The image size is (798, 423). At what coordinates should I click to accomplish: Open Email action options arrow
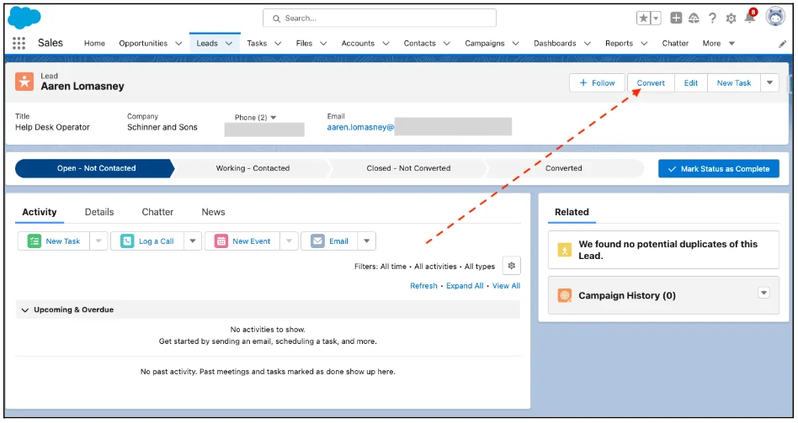tap(366, 241)
